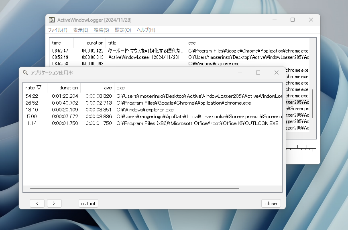Click the title ActiveWindowLogger [2024/11/28] in log row
The width and height of the screenshot is (348, 230).
tap(144, 57)
